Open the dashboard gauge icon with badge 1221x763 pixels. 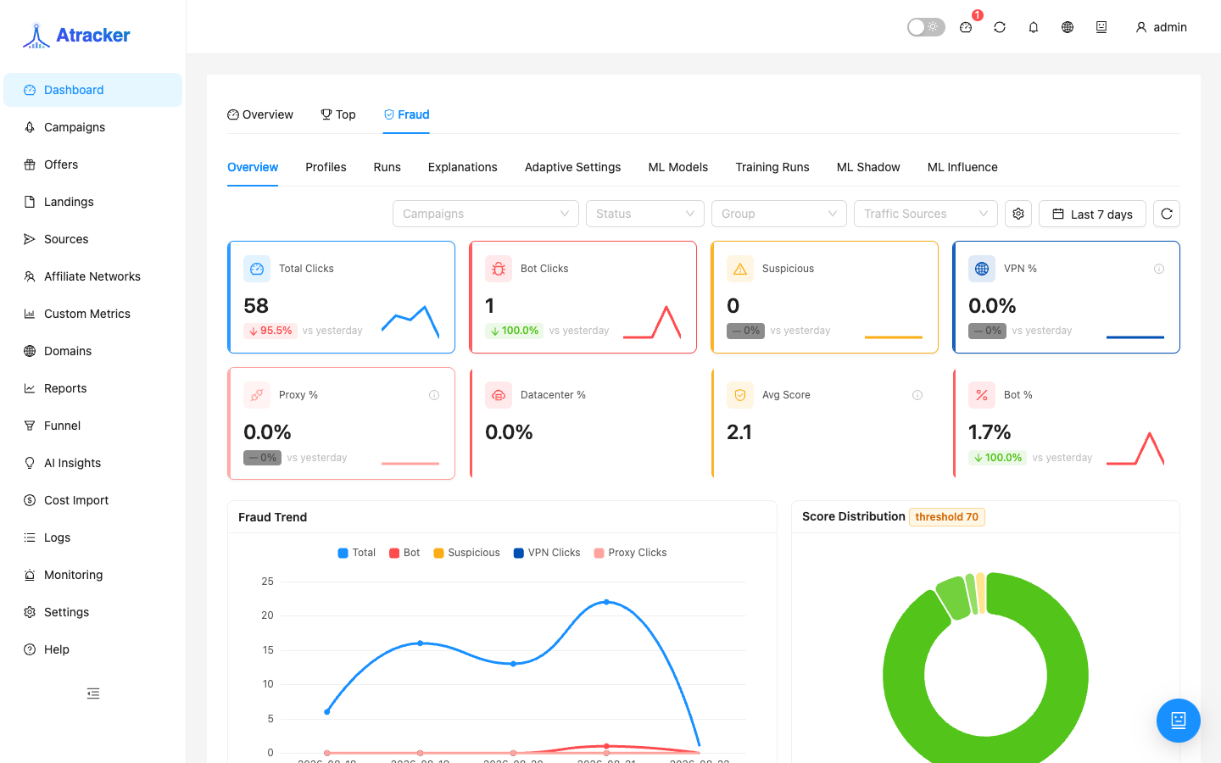tap(966, 27)
